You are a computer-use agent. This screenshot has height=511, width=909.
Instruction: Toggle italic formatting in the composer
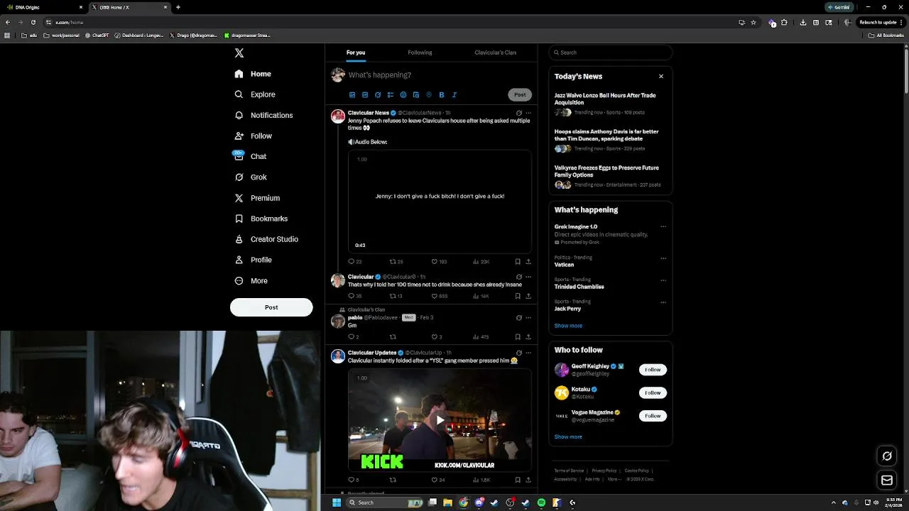click(454, 94)
